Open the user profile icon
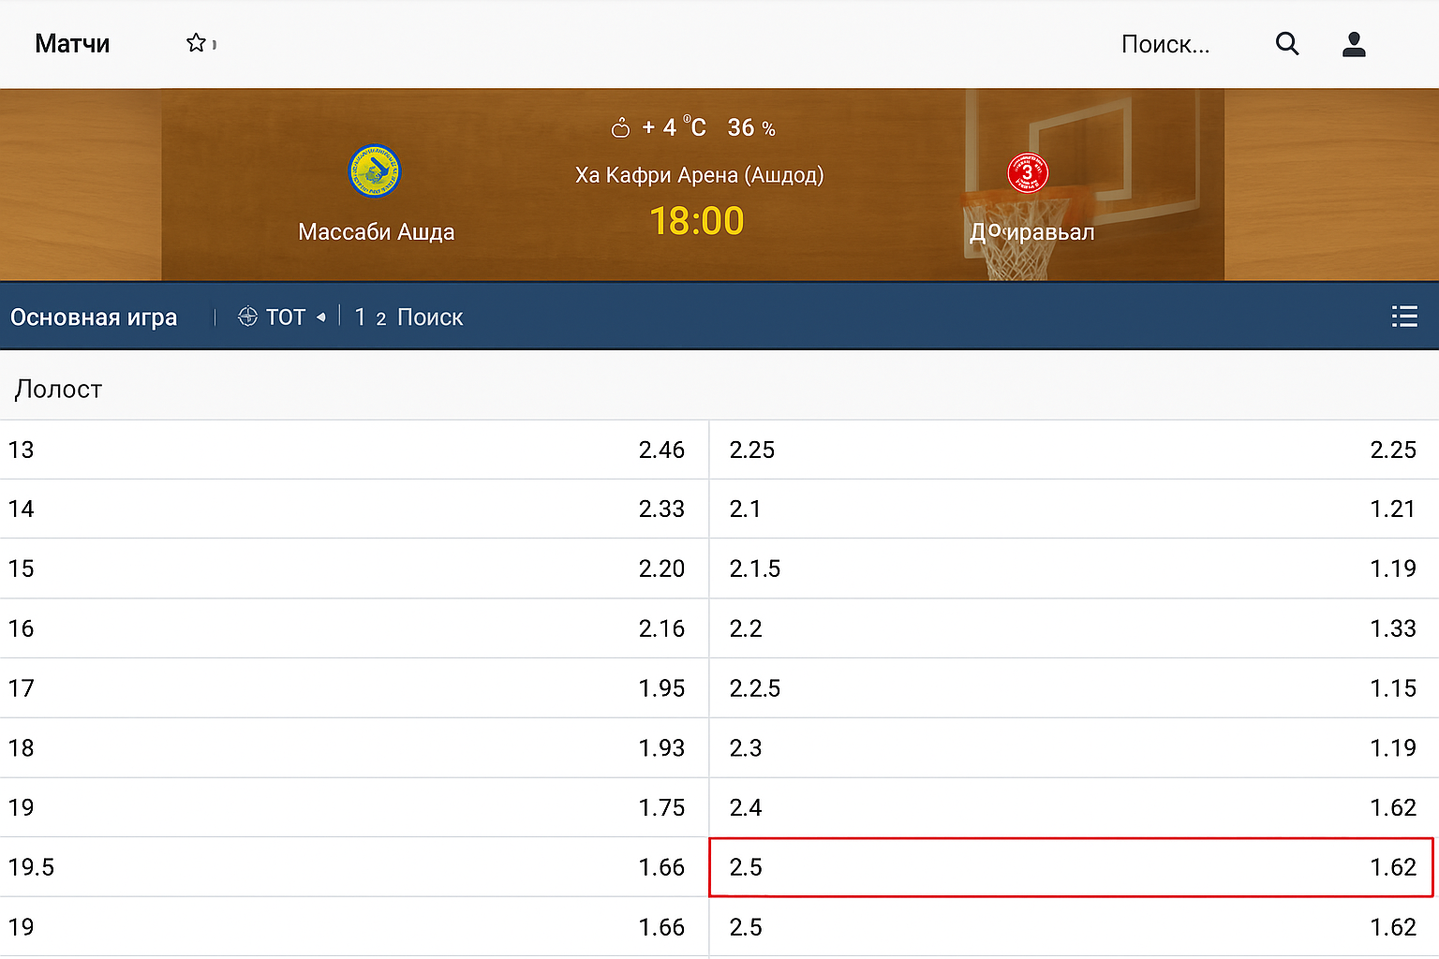This screenshot has height=959, width=1439. pyautogui.click(x=1354, y=43)
